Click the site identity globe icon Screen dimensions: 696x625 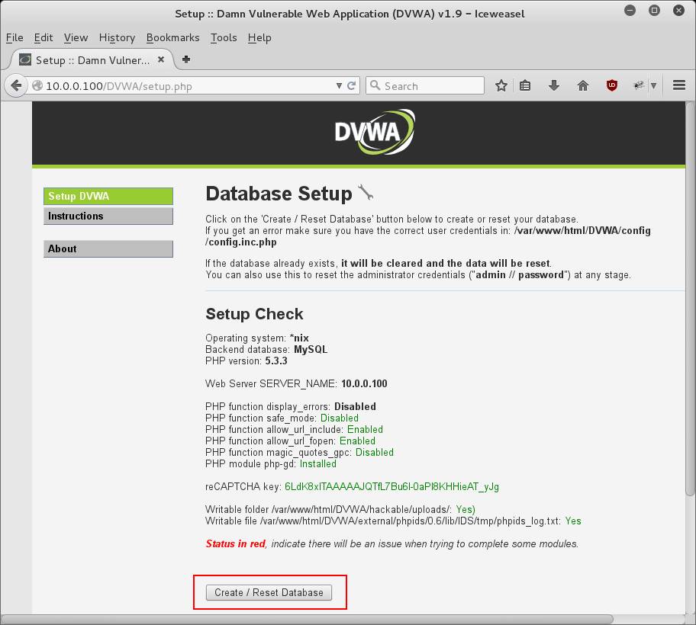pos(37,85)
